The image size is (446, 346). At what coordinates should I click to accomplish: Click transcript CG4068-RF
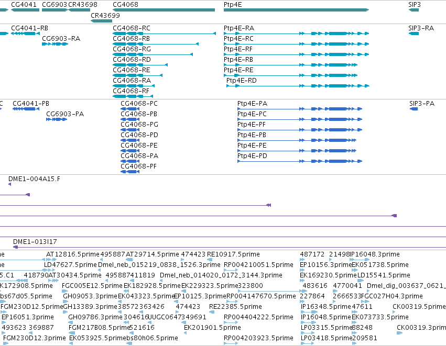(x=131, y=91)
